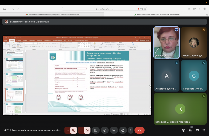Open more options three-dot menu
Viewport: 209px width, 136px height.
130,130
